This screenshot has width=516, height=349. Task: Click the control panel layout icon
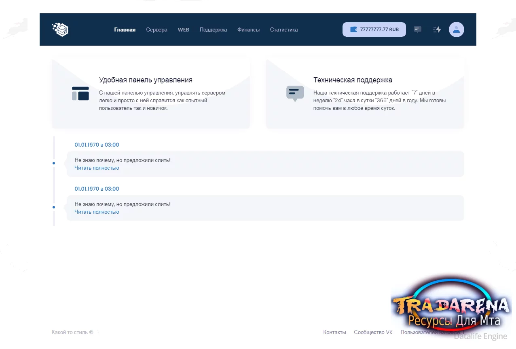click(x=80, y=93)
